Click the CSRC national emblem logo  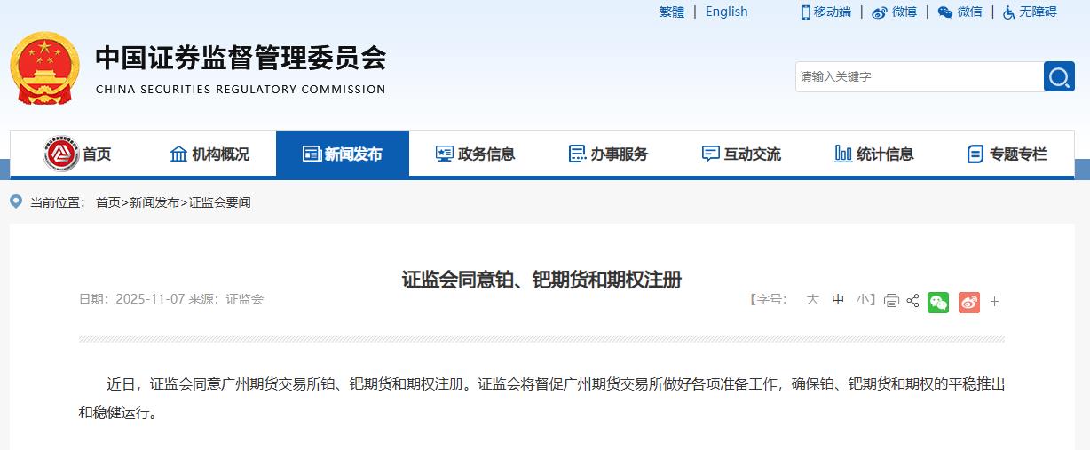[44, 68]
